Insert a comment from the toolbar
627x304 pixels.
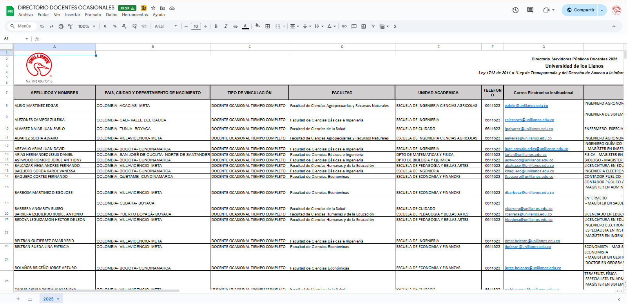[x=354, y=26]
